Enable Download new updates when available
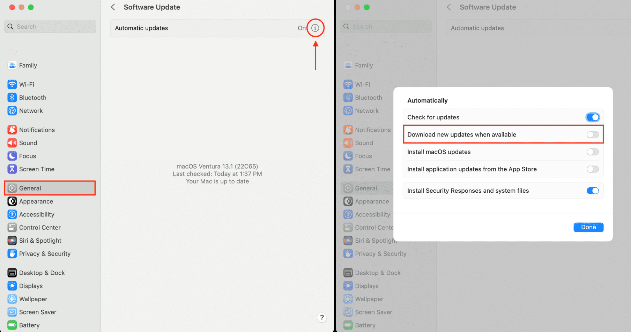This screenshot has width=631, height=332. (x=593, y=134)
